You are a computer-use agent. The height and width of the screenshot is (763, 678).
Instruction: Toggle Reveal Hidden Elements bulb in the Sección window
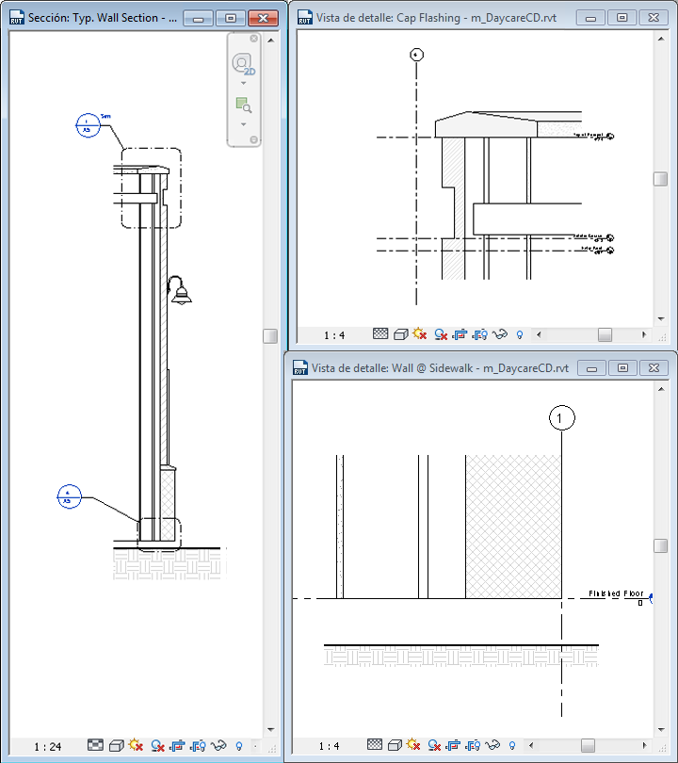tap(239, 745)
